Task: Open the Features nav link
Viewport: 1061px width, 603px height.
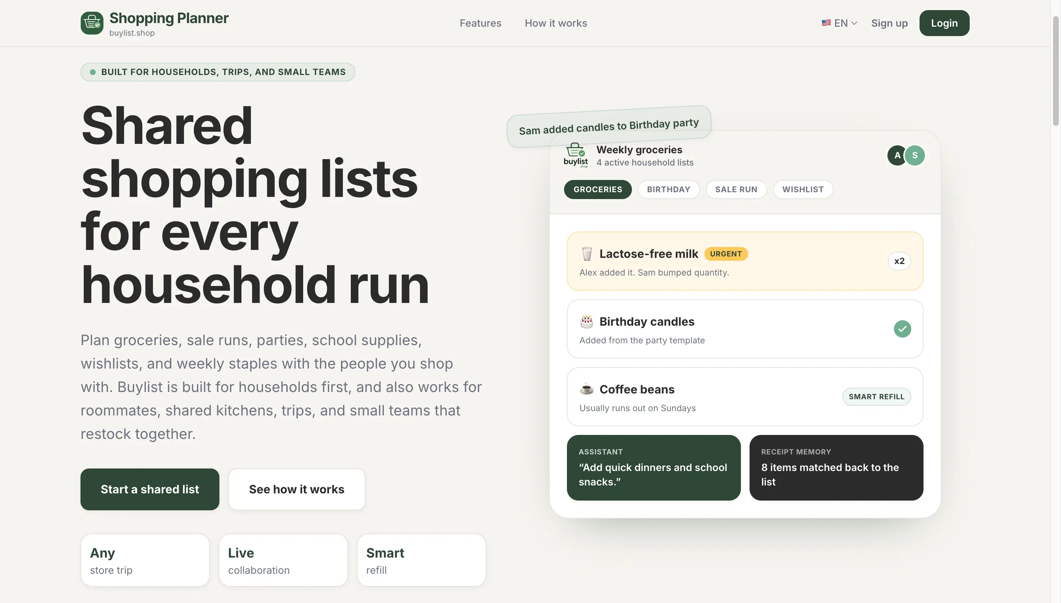Action: tap(480, 23)
